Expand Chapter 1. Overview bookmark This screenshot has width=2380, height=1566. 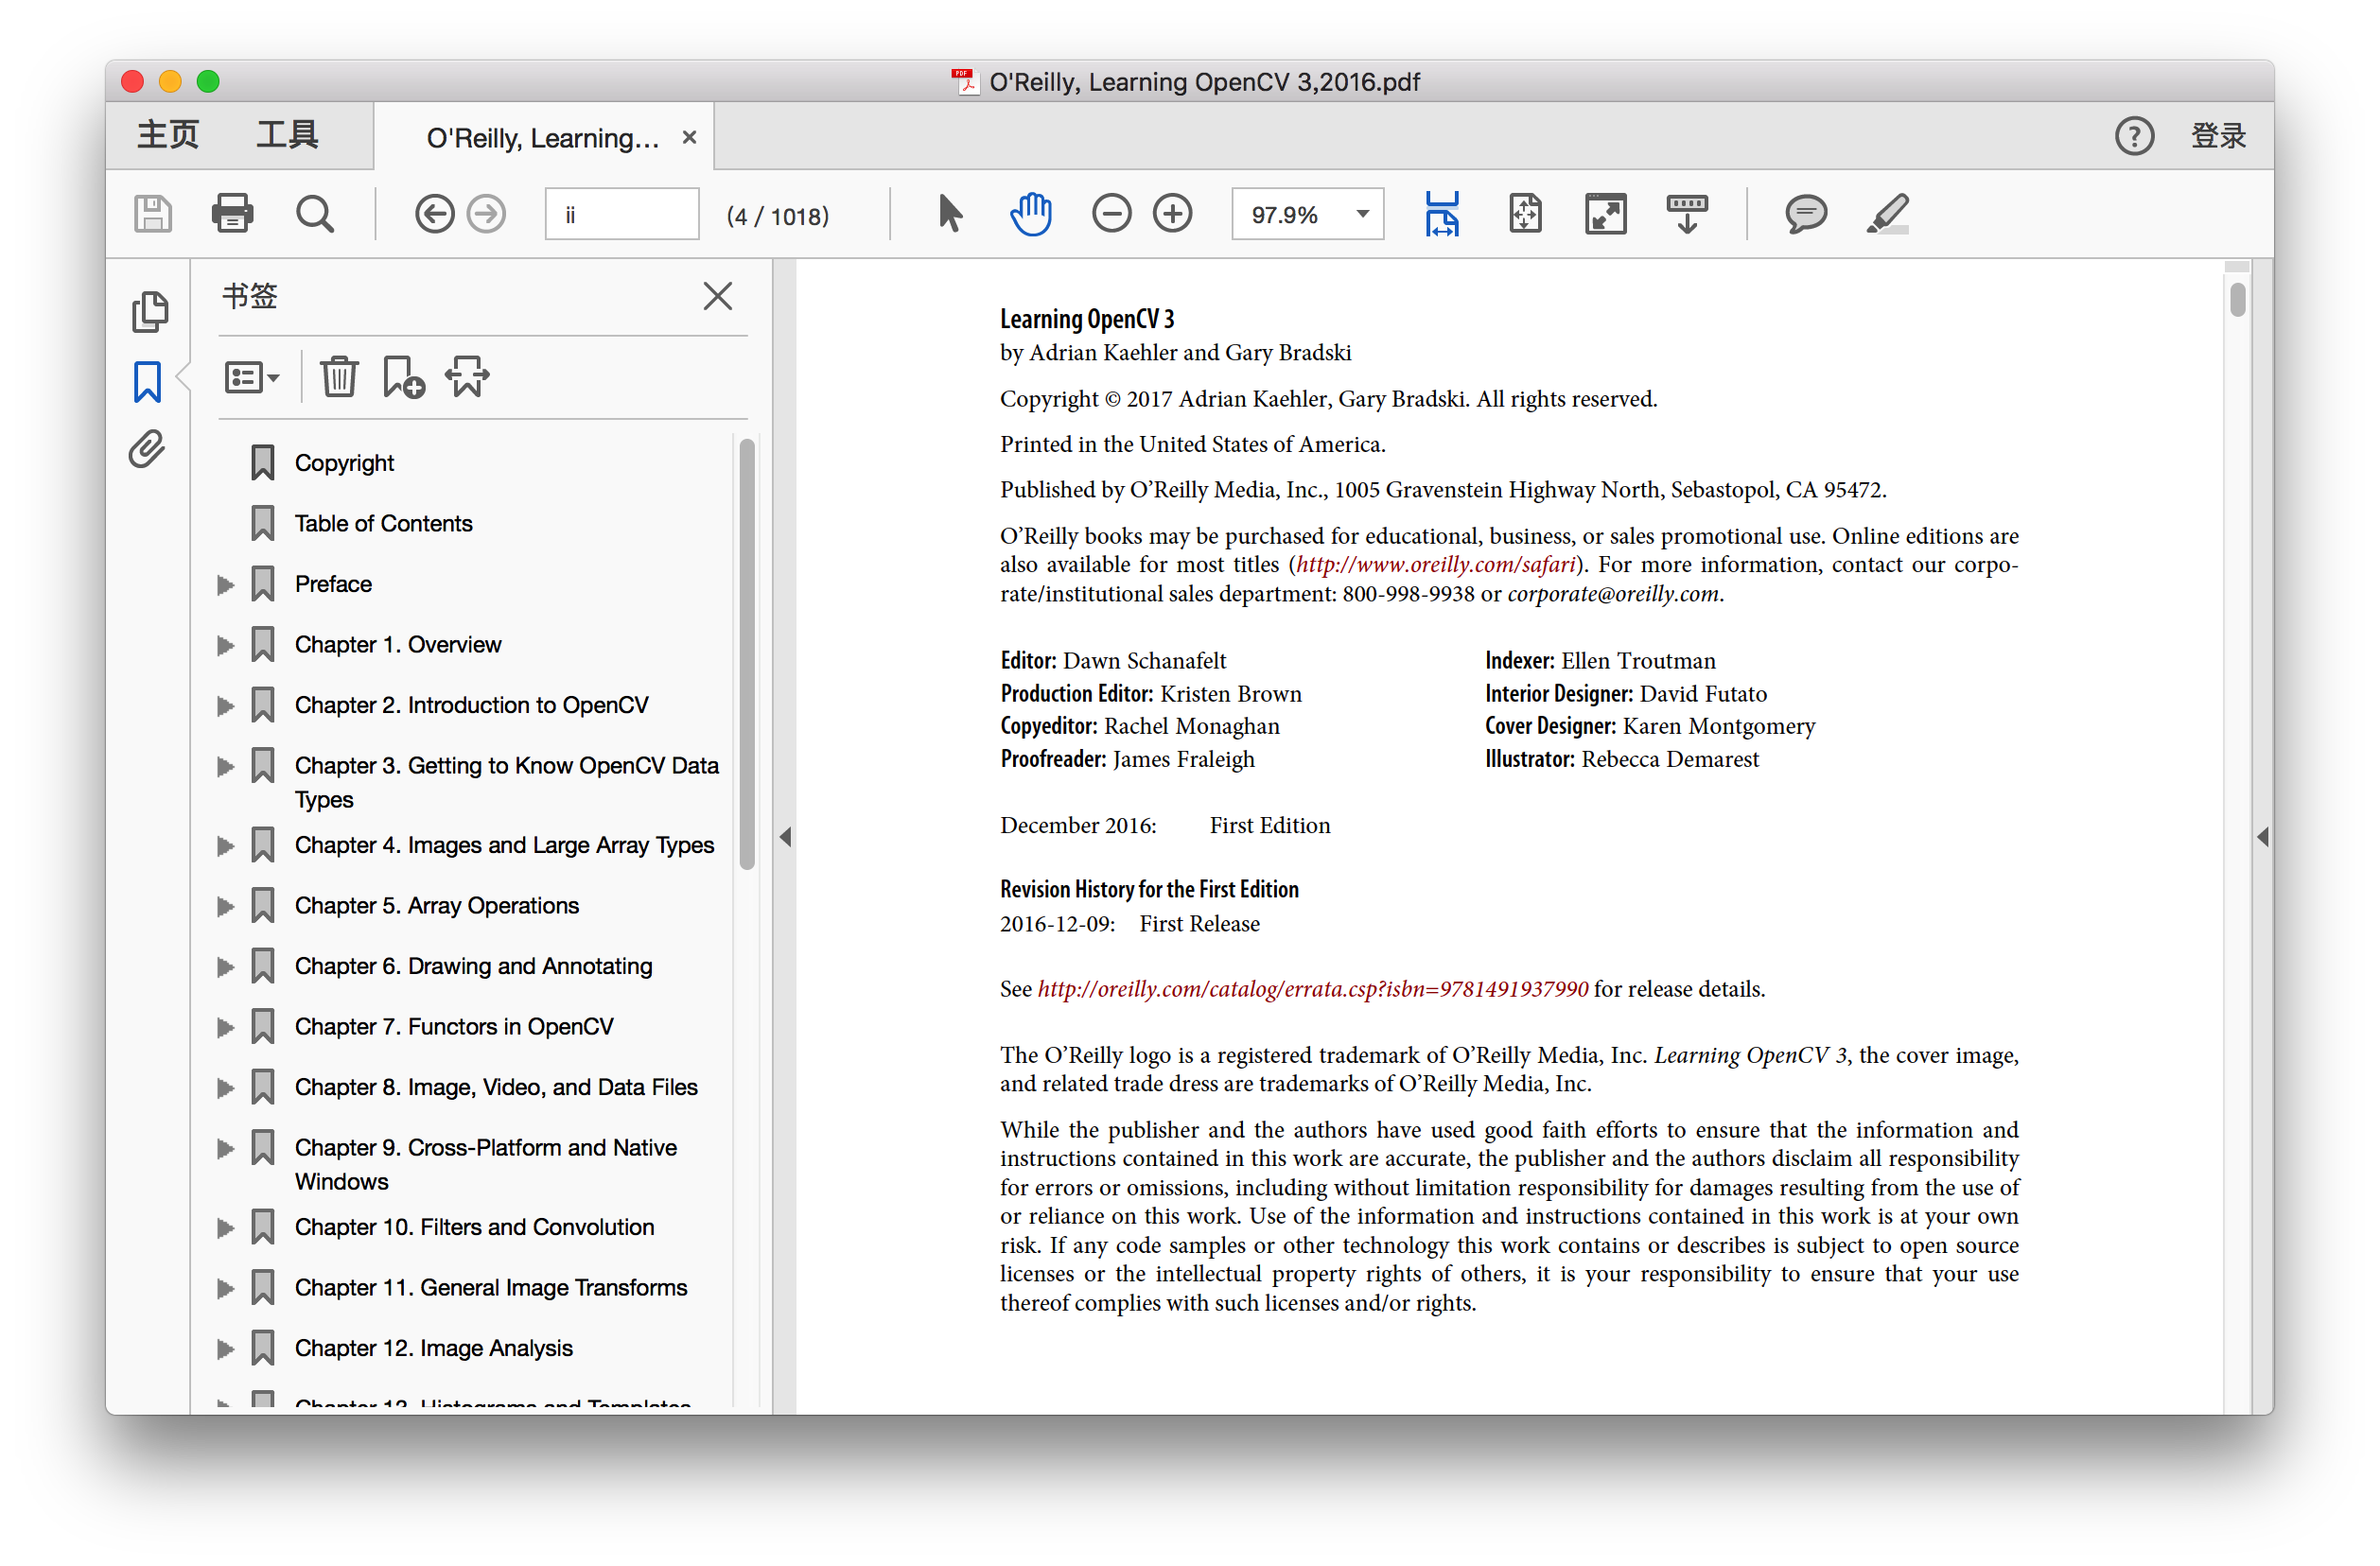(225, 645)
